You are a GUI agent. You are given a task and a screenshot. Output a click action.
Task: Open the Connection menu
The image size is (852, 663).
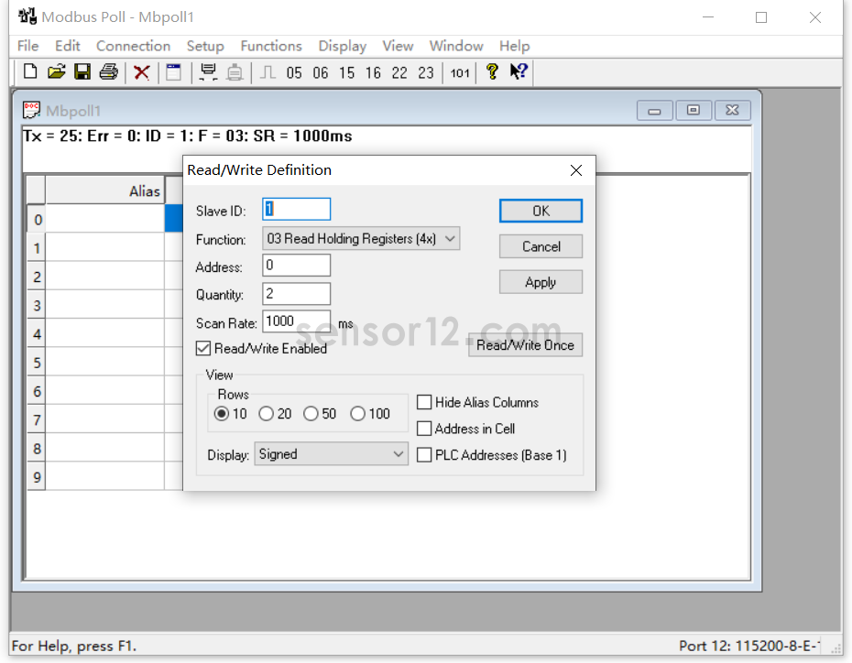pyautogui.click(x=133, y=46)
